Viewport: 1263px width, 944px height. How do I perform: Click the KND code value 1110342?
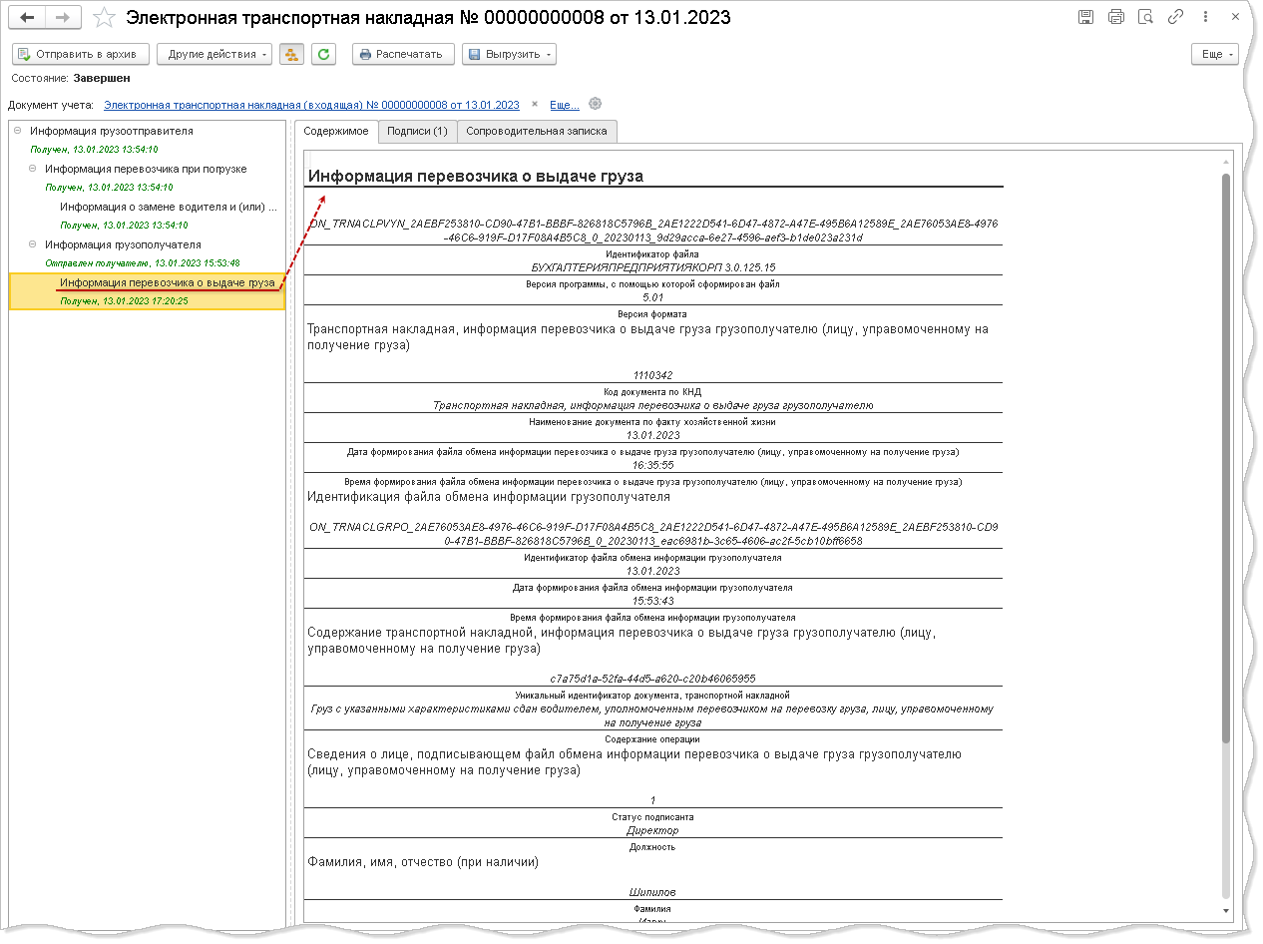coord(653,375)
